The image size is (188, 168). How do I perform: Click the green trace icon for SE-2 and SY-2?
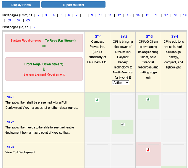[x=123, y=124]
